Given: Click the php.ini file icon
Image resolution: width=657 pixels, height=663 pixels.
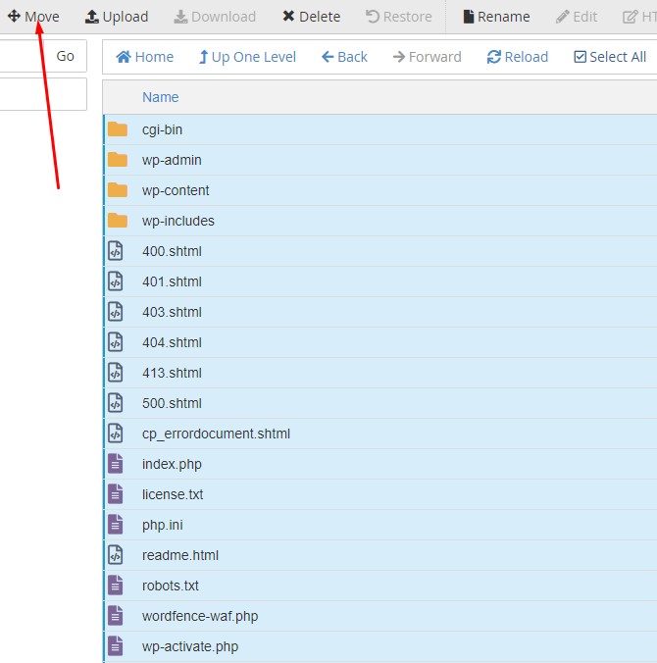Looking at the screenshot, I should click(116, 525).
